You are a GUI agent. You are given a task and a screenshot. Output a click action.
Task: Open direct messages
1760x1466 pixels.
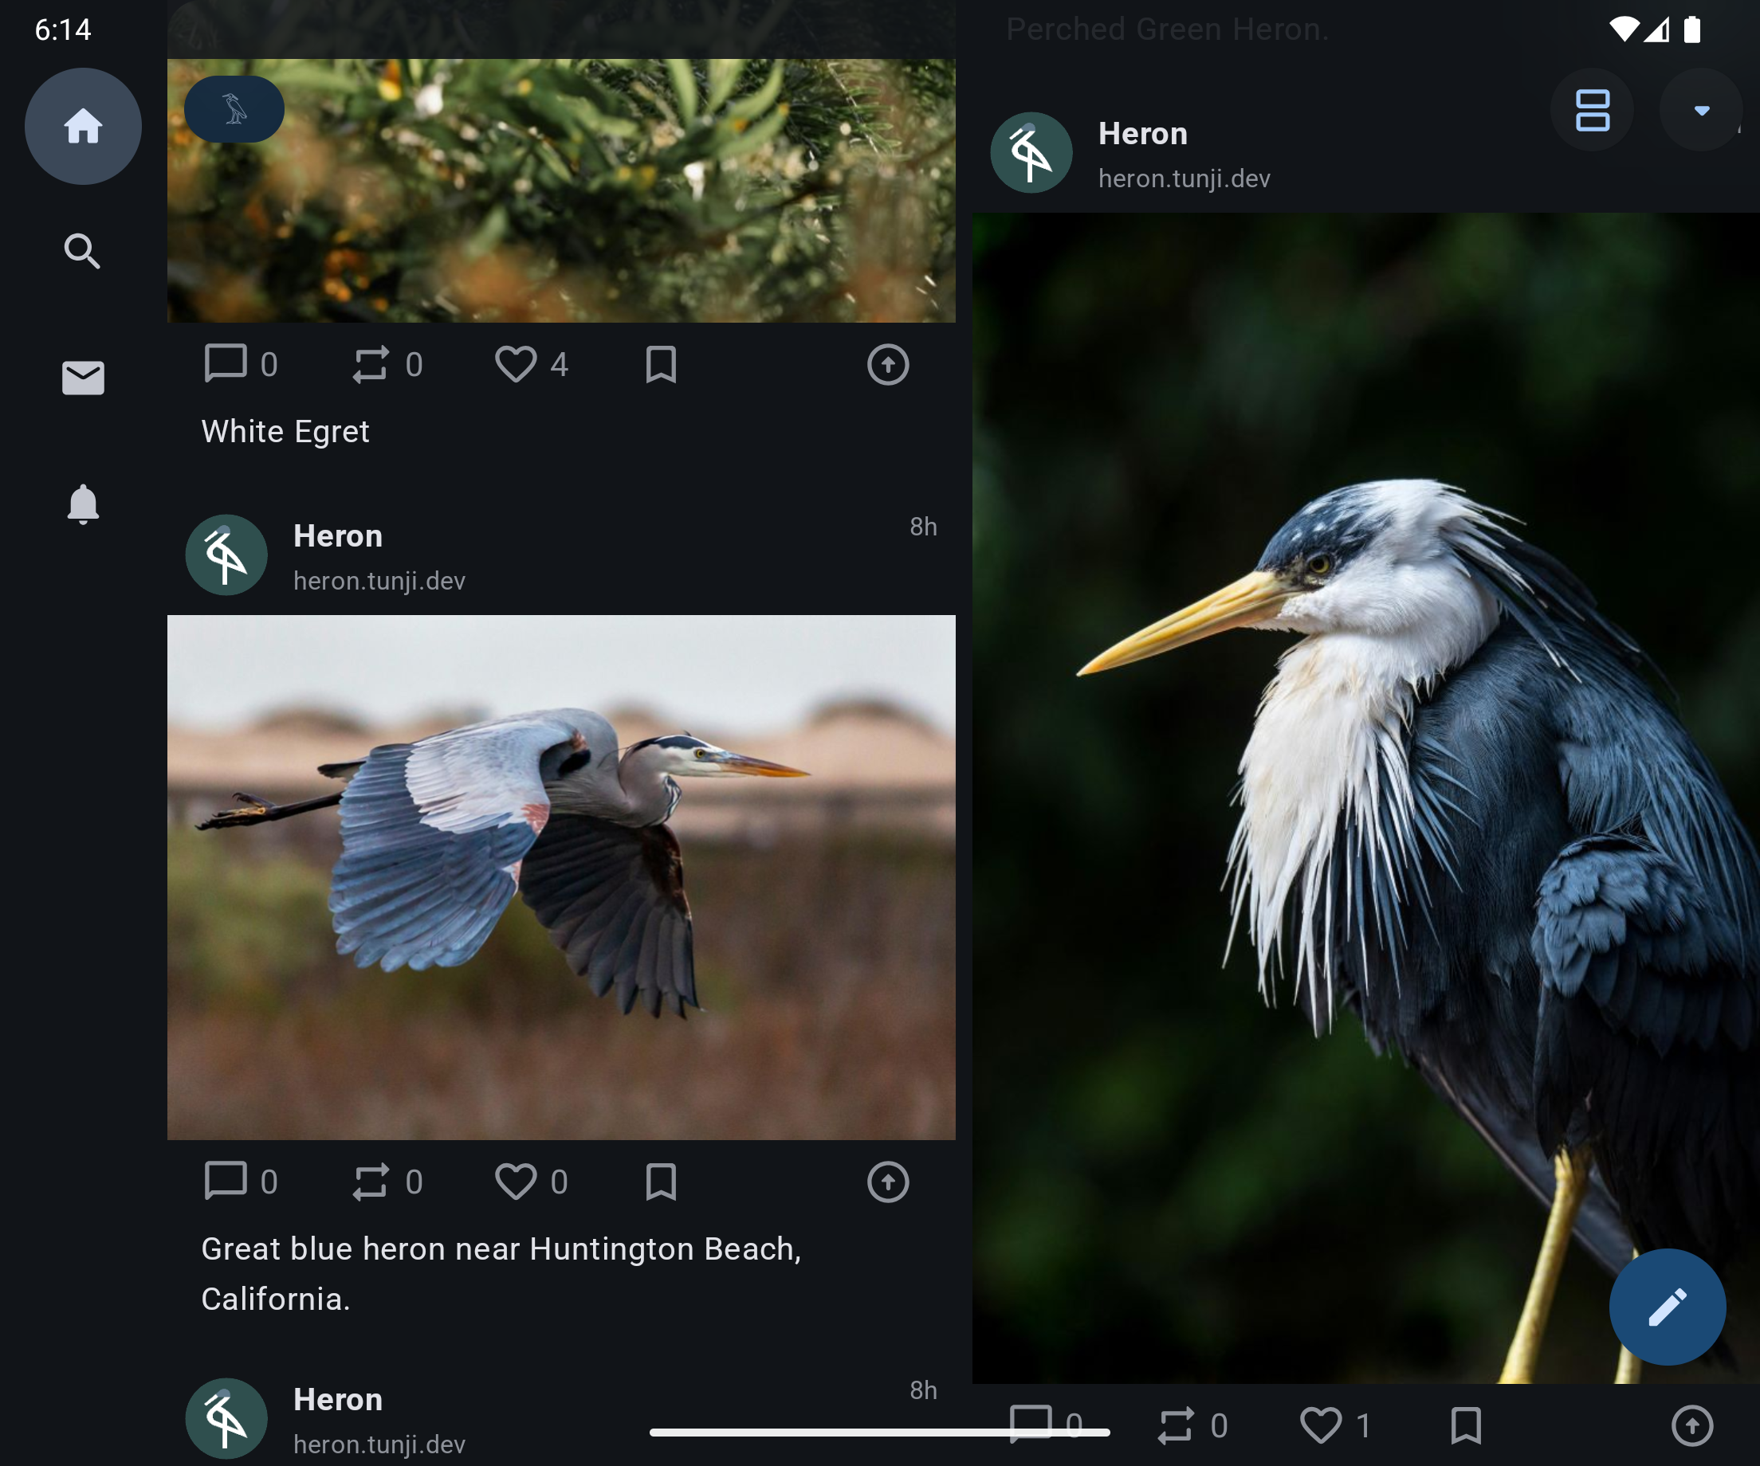pos(82,378)
